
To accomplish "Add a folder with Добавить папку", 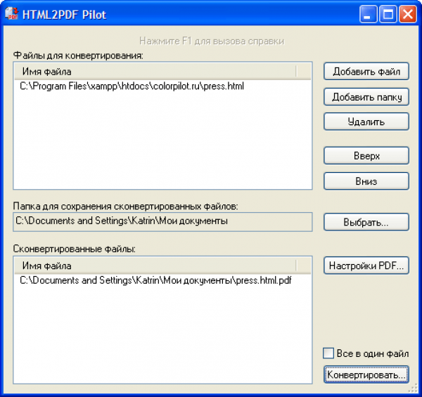I will coord(366,97).
